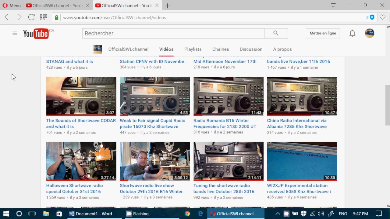Open the notifications bell
Screen dimensions: 390x219
coord(352,33)
